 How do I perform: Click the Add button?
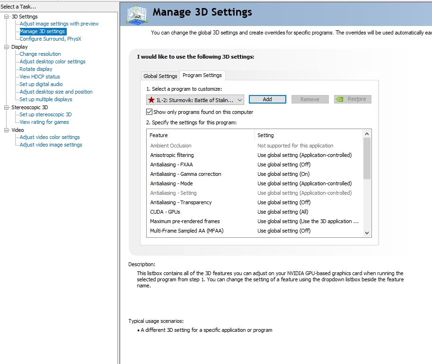pyautogui.click(x=267, y=99)
